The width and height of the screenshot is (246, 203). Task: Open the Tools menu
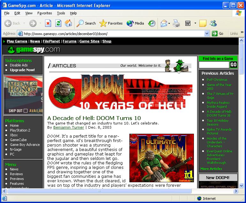click(x=61, y=13)
